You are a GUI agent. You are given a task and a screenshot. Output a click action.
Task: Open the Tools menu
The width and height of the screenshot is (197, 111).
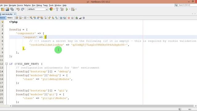(x=51, y=5)
